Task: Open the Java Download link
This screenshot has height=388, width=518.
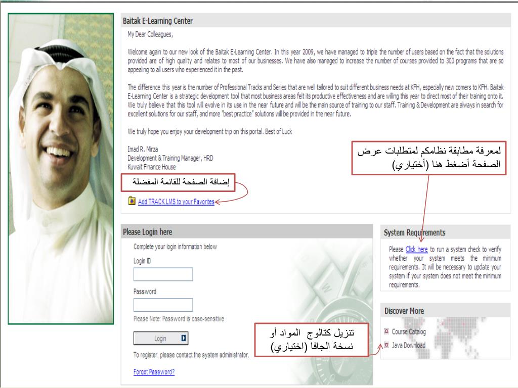Action: tap(409, 345)
